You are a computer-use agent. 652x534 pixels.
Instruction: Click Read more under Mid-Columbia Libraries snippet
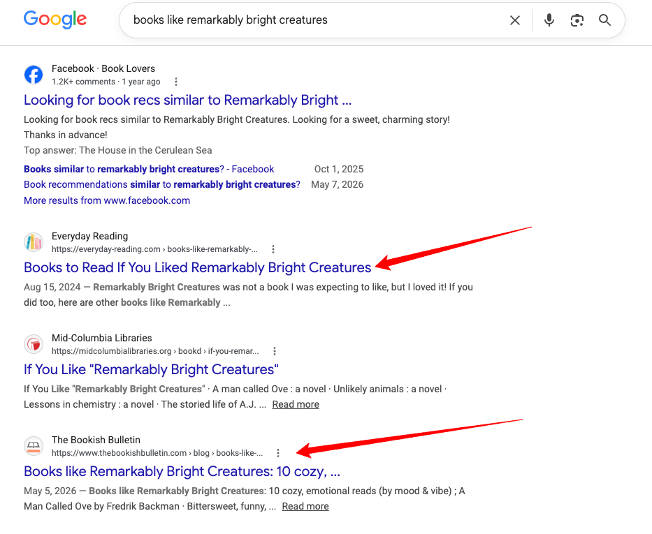[x=296, y=404]
